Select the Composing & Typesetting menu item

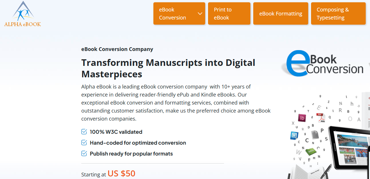tap(338, 13)
